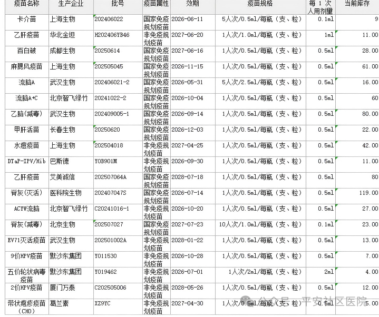Select the 流脑A+C vaccine name cell
This screenshot has height=317, width=379.
tap(26, 102)
